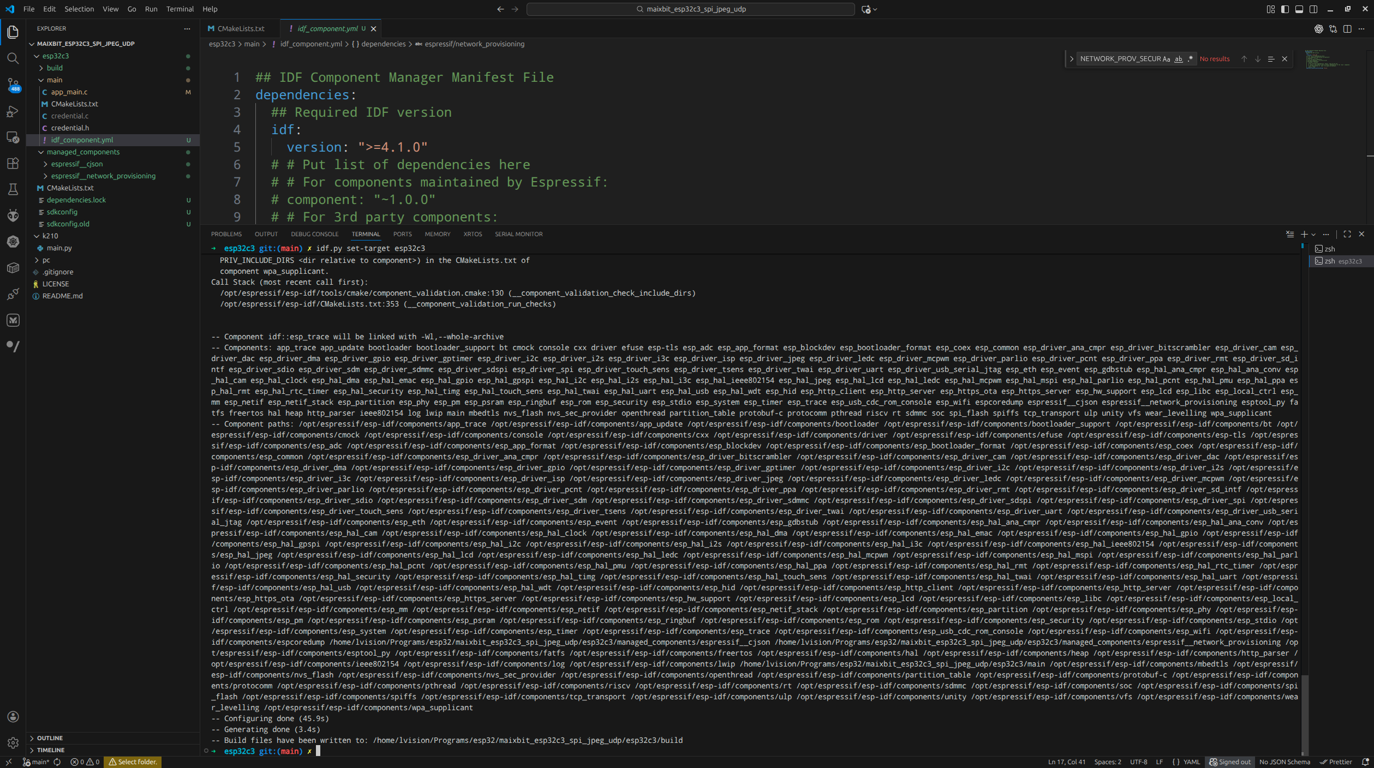1374x768 pixels.
Task: Click the split editor right icon
Action: pyautogui.click(x=1347, y=29)
